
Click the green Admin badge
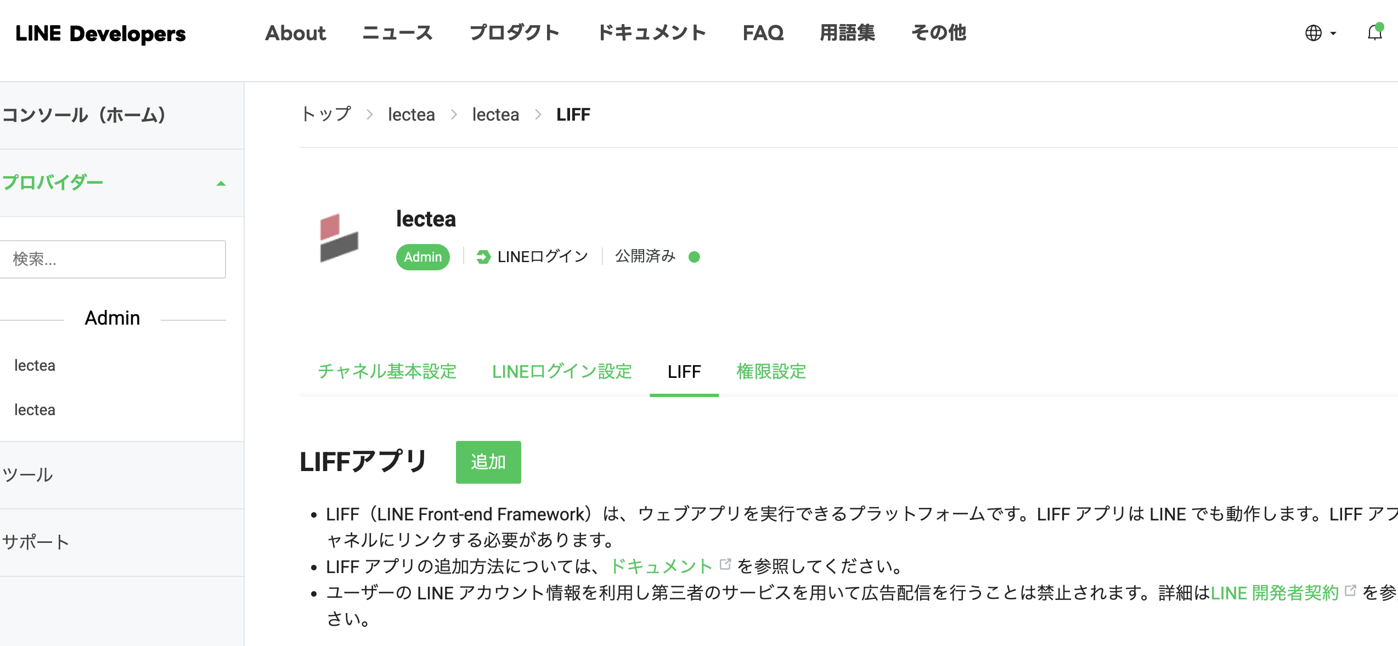point(422,257)
